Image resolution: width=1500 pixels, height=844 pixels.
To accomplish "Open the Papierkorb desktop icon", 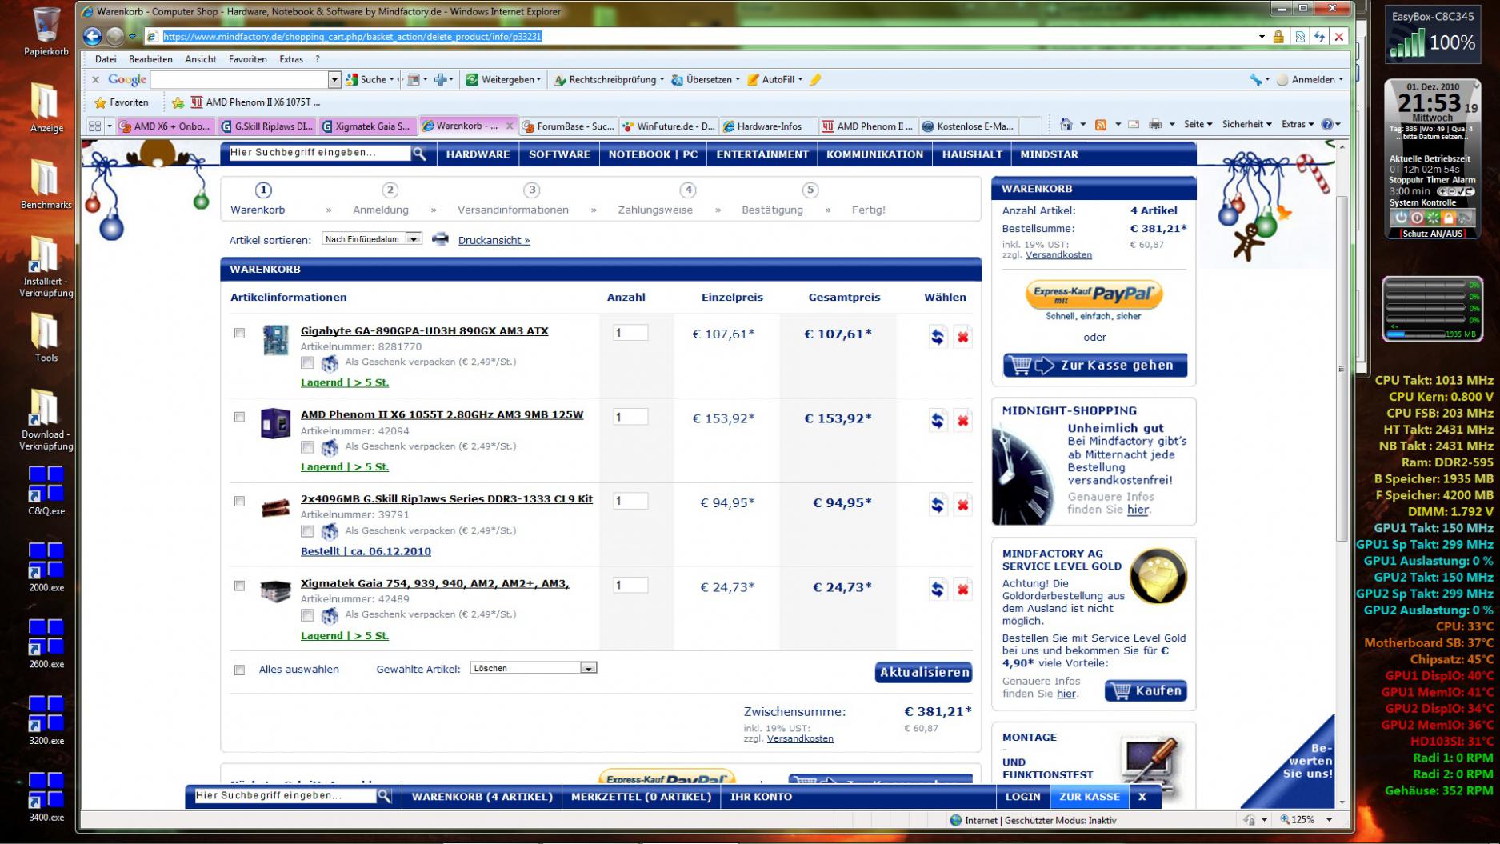I will pyautogui.click(x=46, y=32).
